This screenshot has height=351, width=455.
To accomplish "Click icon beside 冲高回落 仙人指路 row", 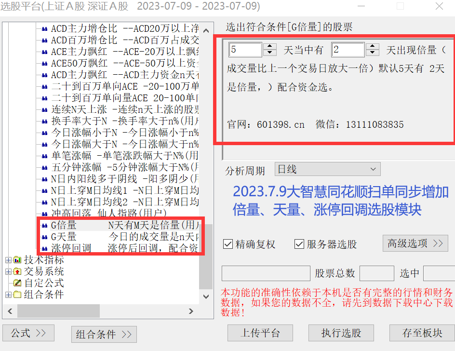I will pos(45,214).
